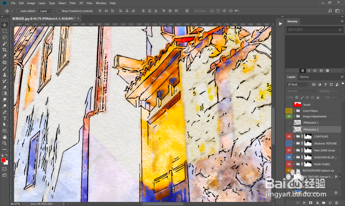Click the Renamy panel settings gear icon

(x=321, y=71)
